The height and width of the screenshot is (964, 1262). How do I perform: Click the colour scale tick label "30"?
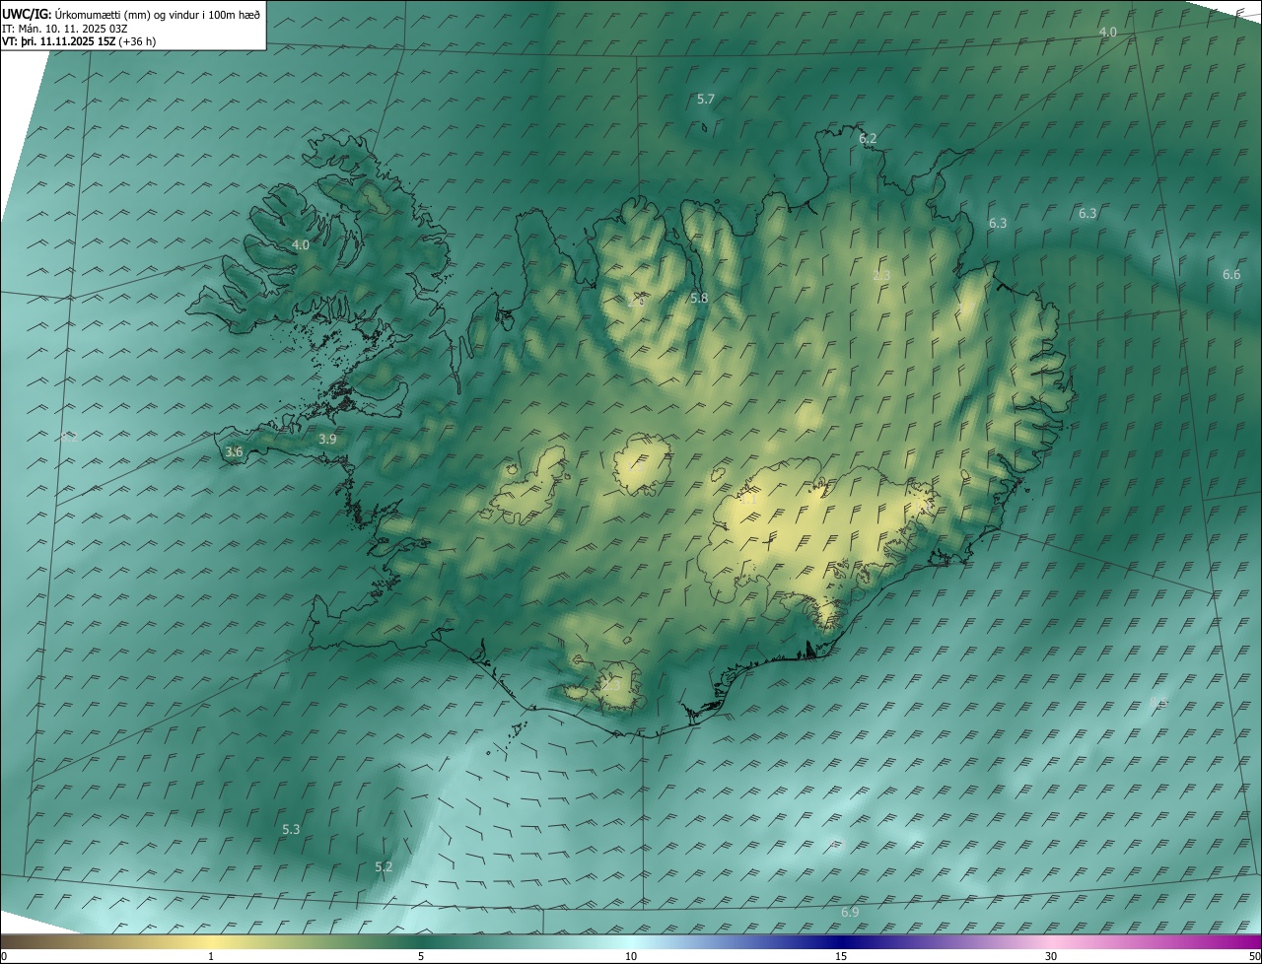1051,957
